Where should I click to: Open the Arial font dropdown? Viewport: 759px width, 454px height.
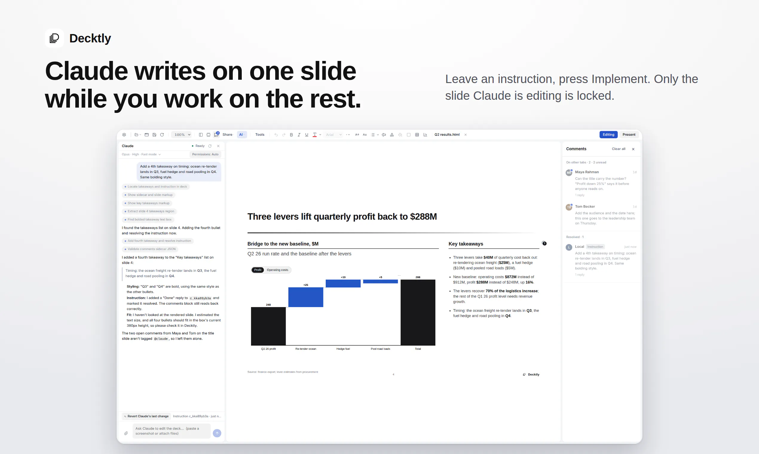click(333, 135)
